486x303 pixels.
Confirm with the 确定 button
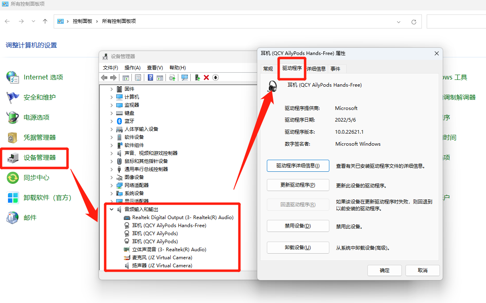click(385, 270)
